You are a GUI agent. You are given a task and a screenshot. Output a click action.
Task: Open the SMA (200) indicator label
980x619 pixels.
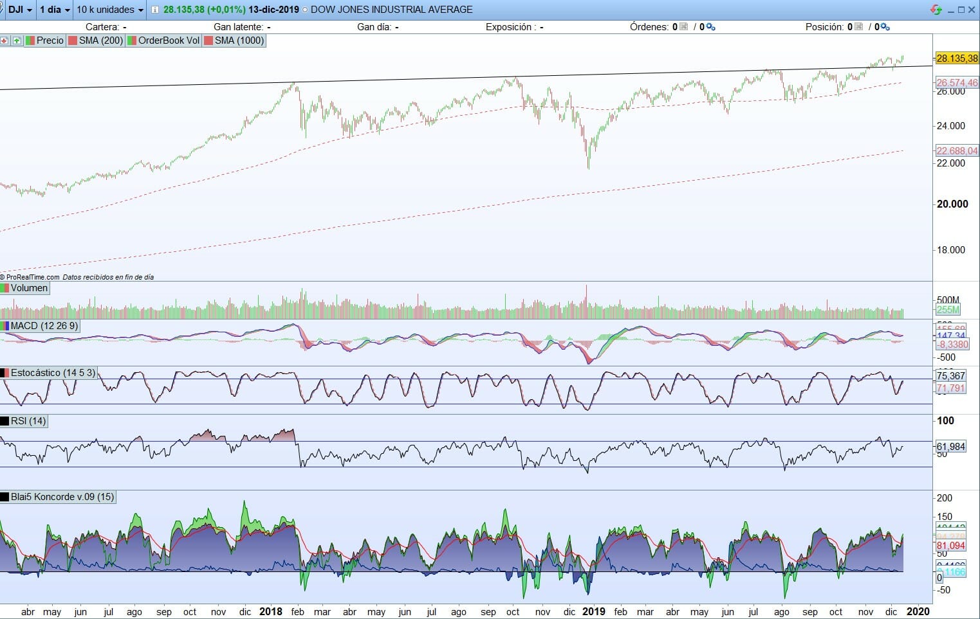coord(96,40)
